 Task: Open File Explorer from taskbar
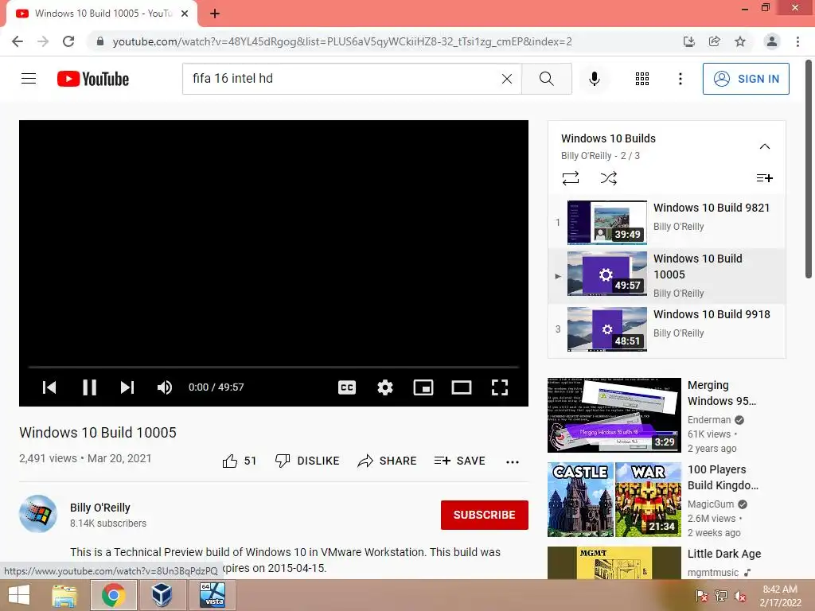(x=64, y=595)
